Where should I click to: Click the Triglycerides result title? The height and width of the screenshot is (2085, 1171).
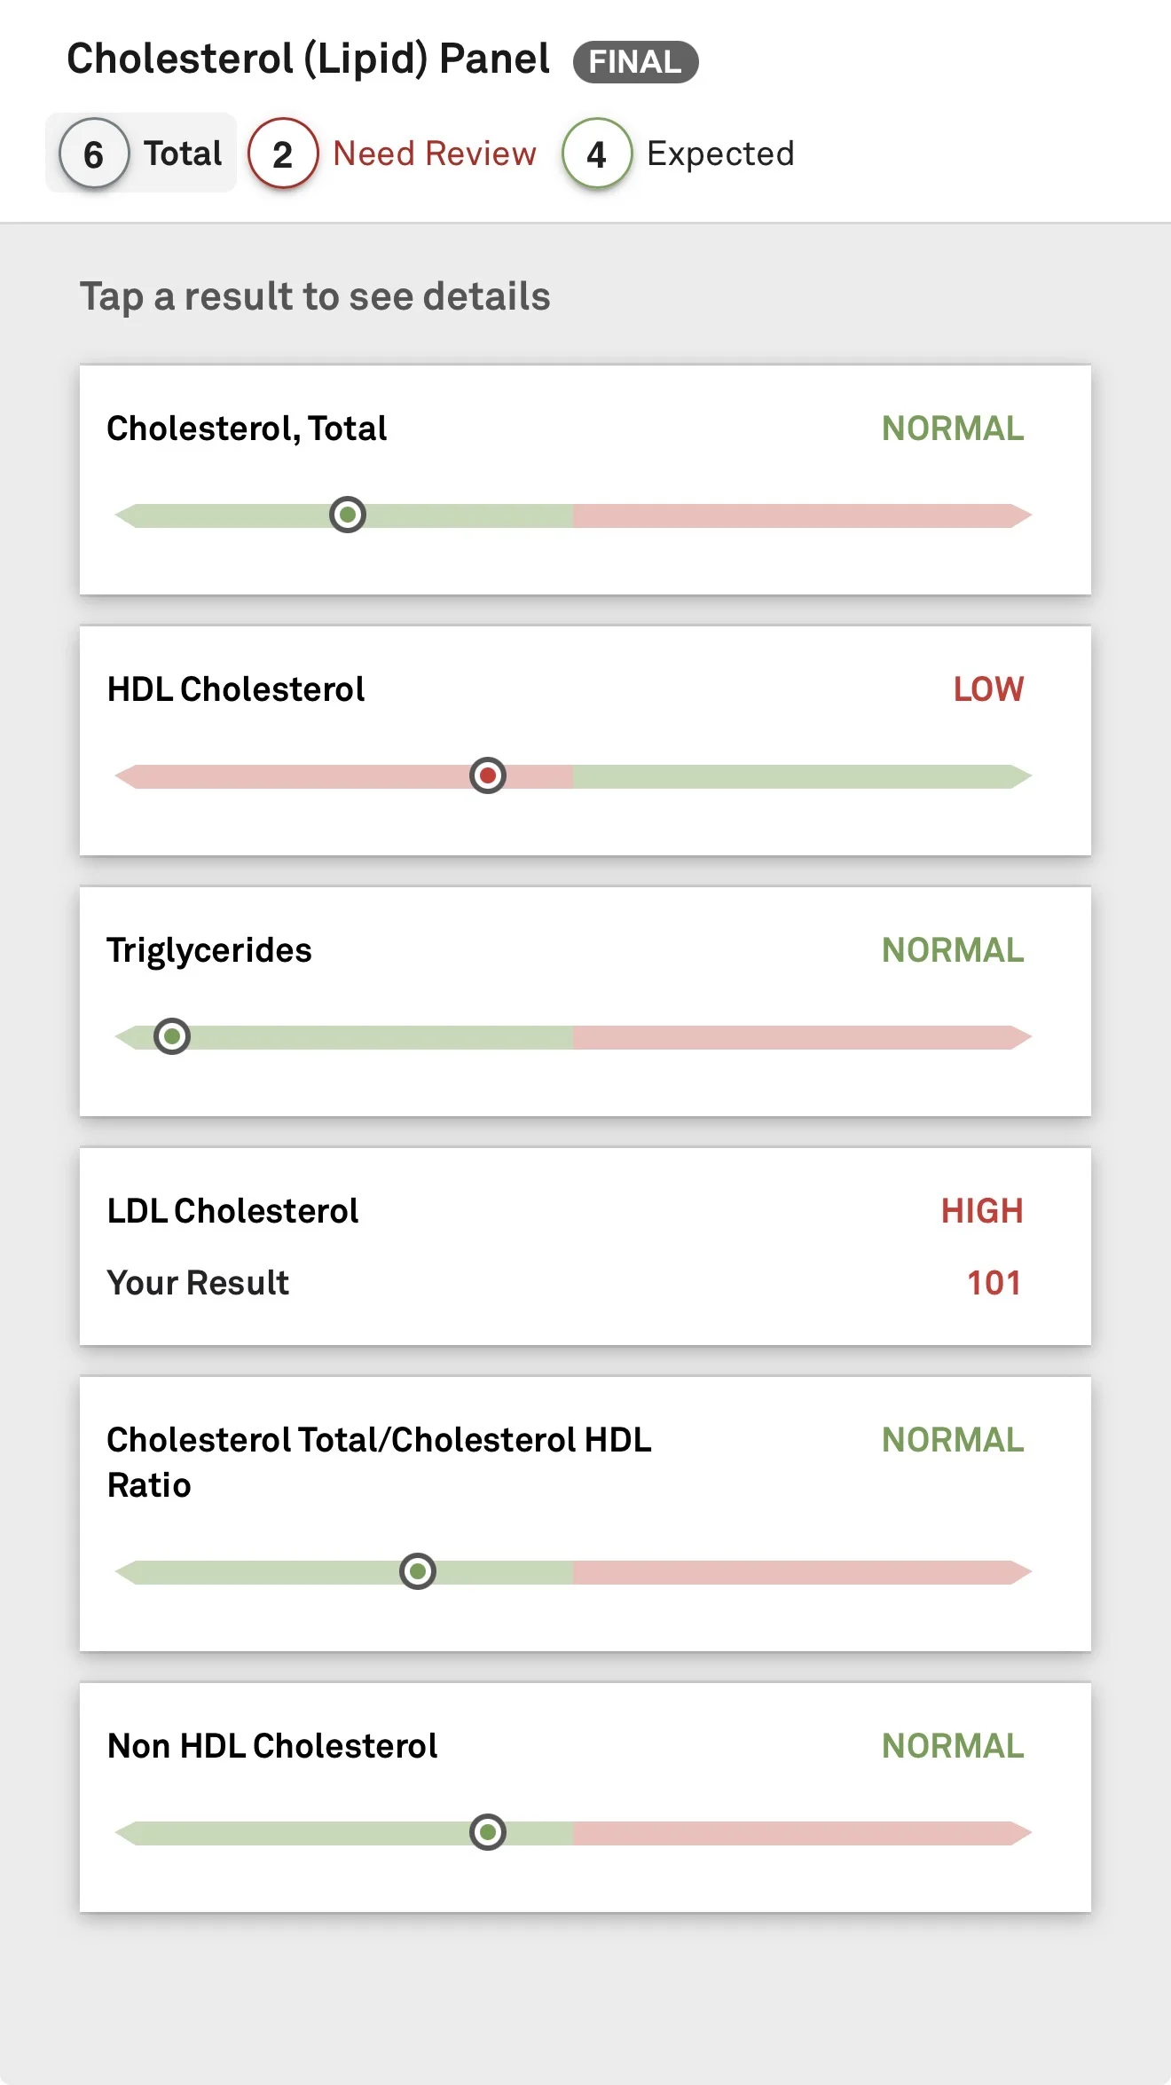click(209, 950)
